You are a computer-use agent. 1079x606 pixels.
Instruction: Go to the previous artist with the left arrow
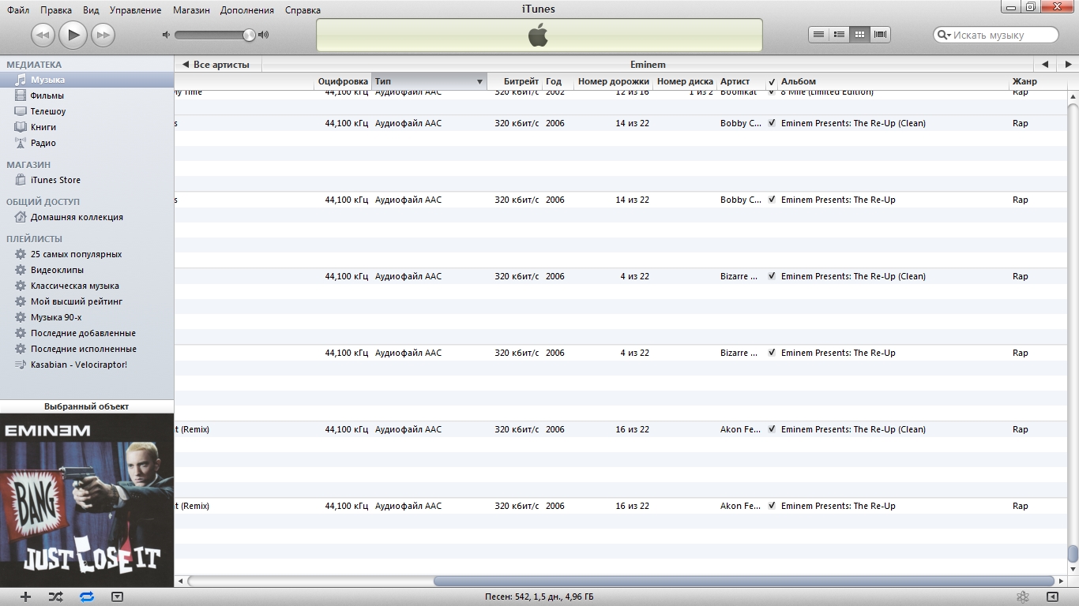click(x=1044, y=65)
